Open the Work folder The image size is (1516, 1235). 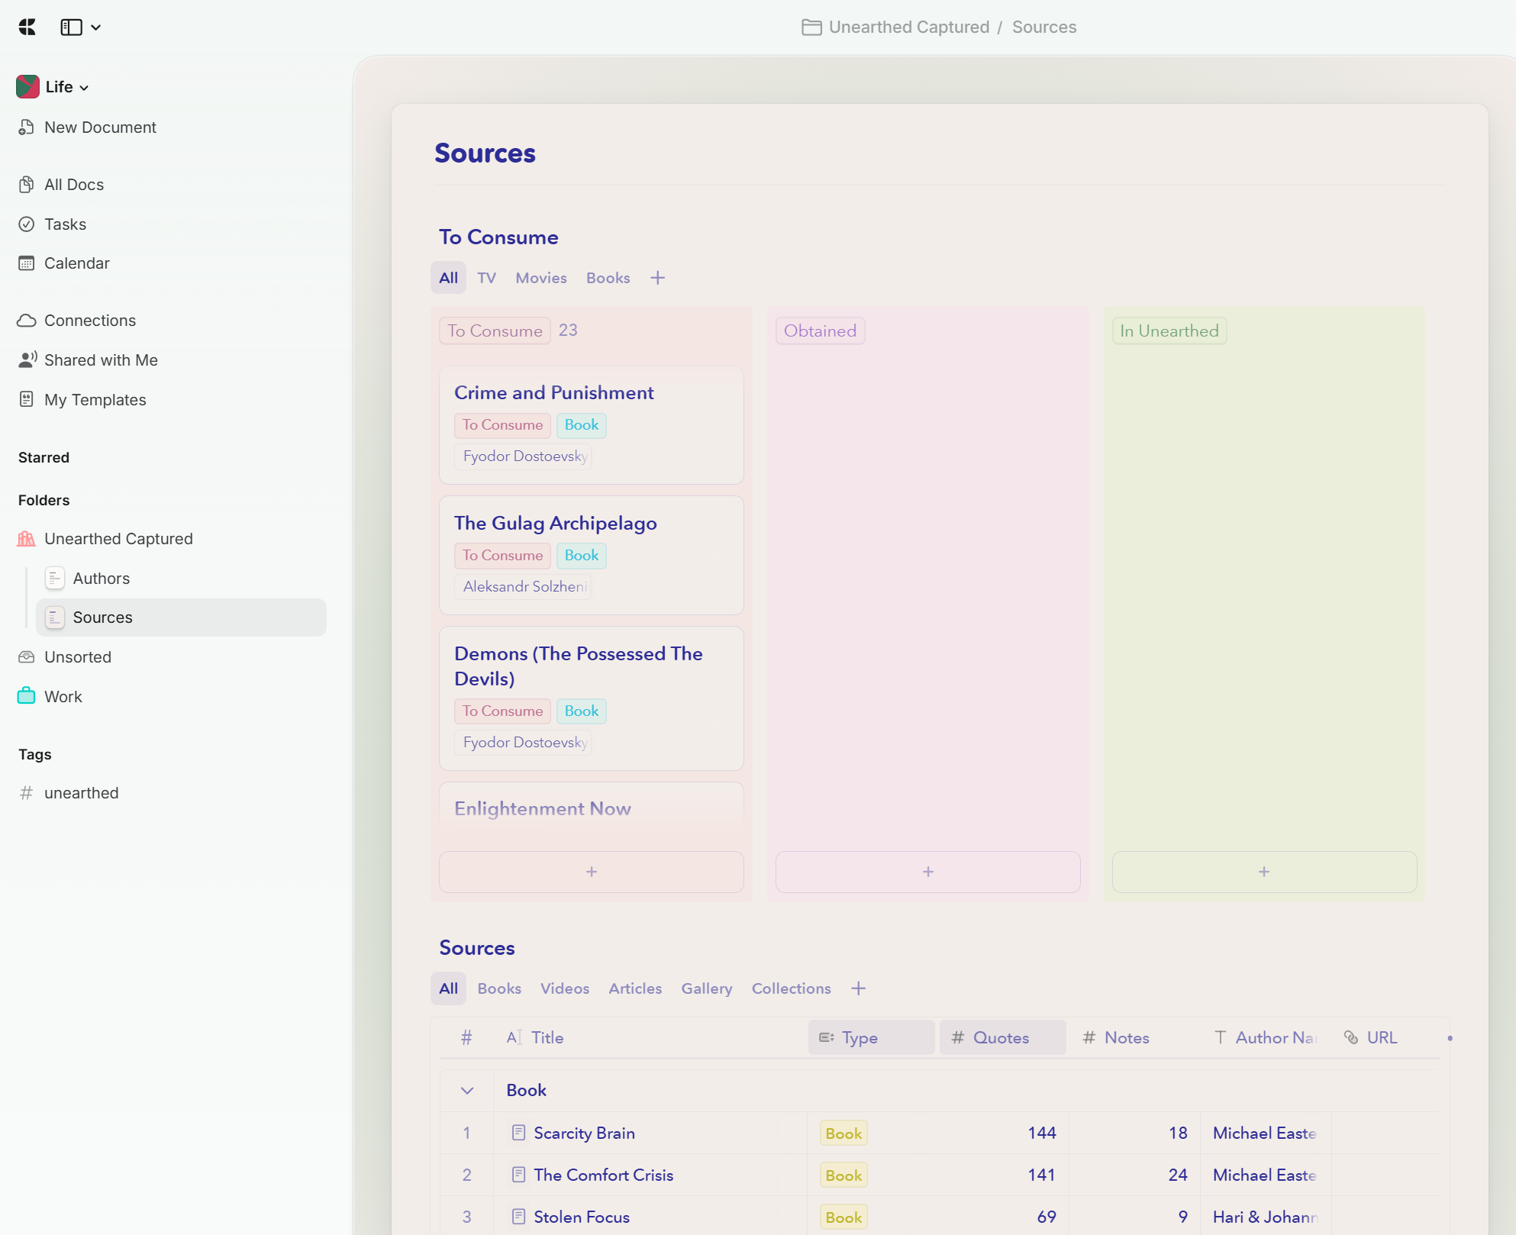tap(63, 697)
